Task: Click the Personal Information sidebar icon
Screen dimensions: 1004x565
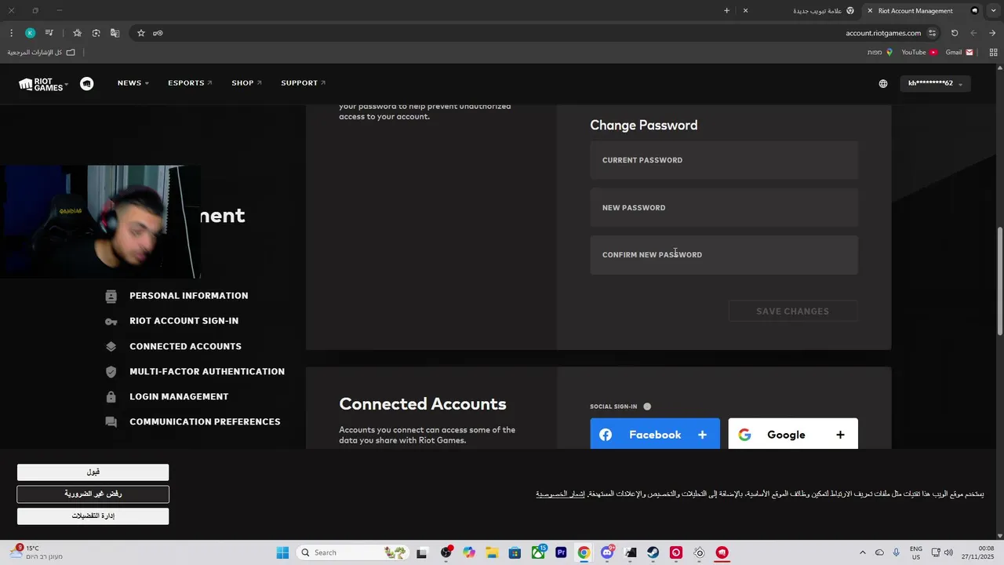Action: click(x=111, y=296)
